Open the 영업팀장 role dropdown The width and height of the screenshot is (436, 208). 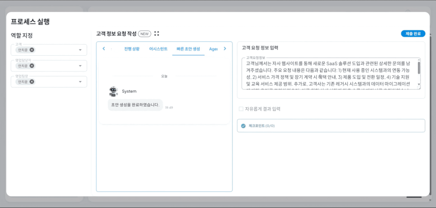[80, 82]
